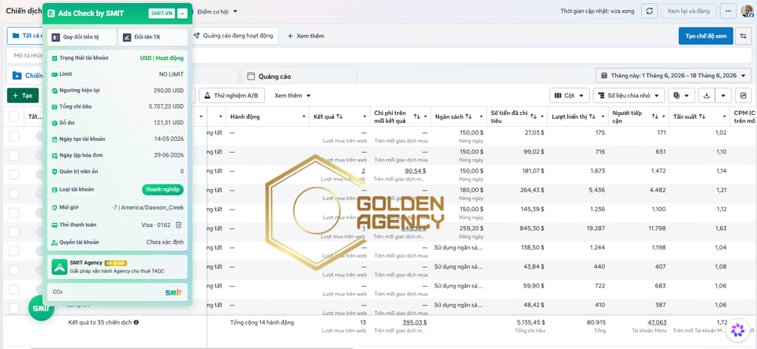Sort by Kết quả column arrows
The height and width of the screenshot is (349, 757).
[339, 117]
